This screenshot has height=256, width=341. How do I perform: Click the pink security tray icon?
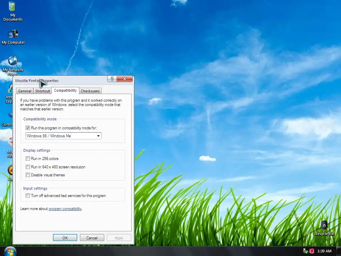coord(312,251)
